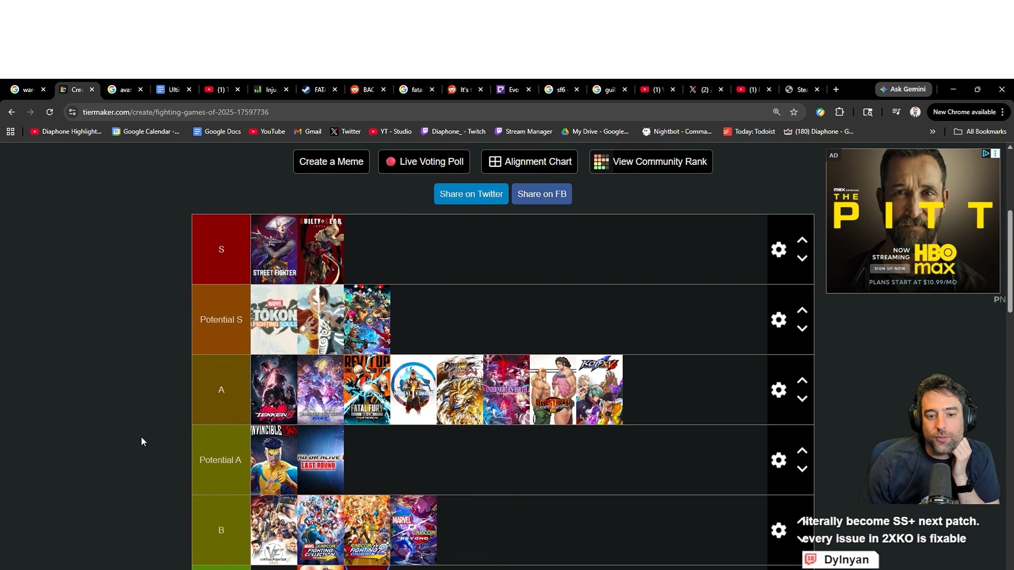
Task: Open settings gear for Potential A row
Action: pos(778,460)
